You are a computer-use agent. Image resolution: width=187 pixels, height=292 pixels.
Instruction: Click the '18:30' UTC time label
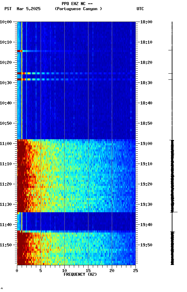click(x=146, y=83)
